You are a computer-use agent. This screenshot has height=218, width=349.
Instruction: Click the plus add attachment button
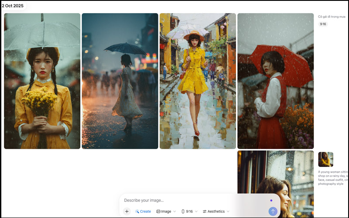127,211
